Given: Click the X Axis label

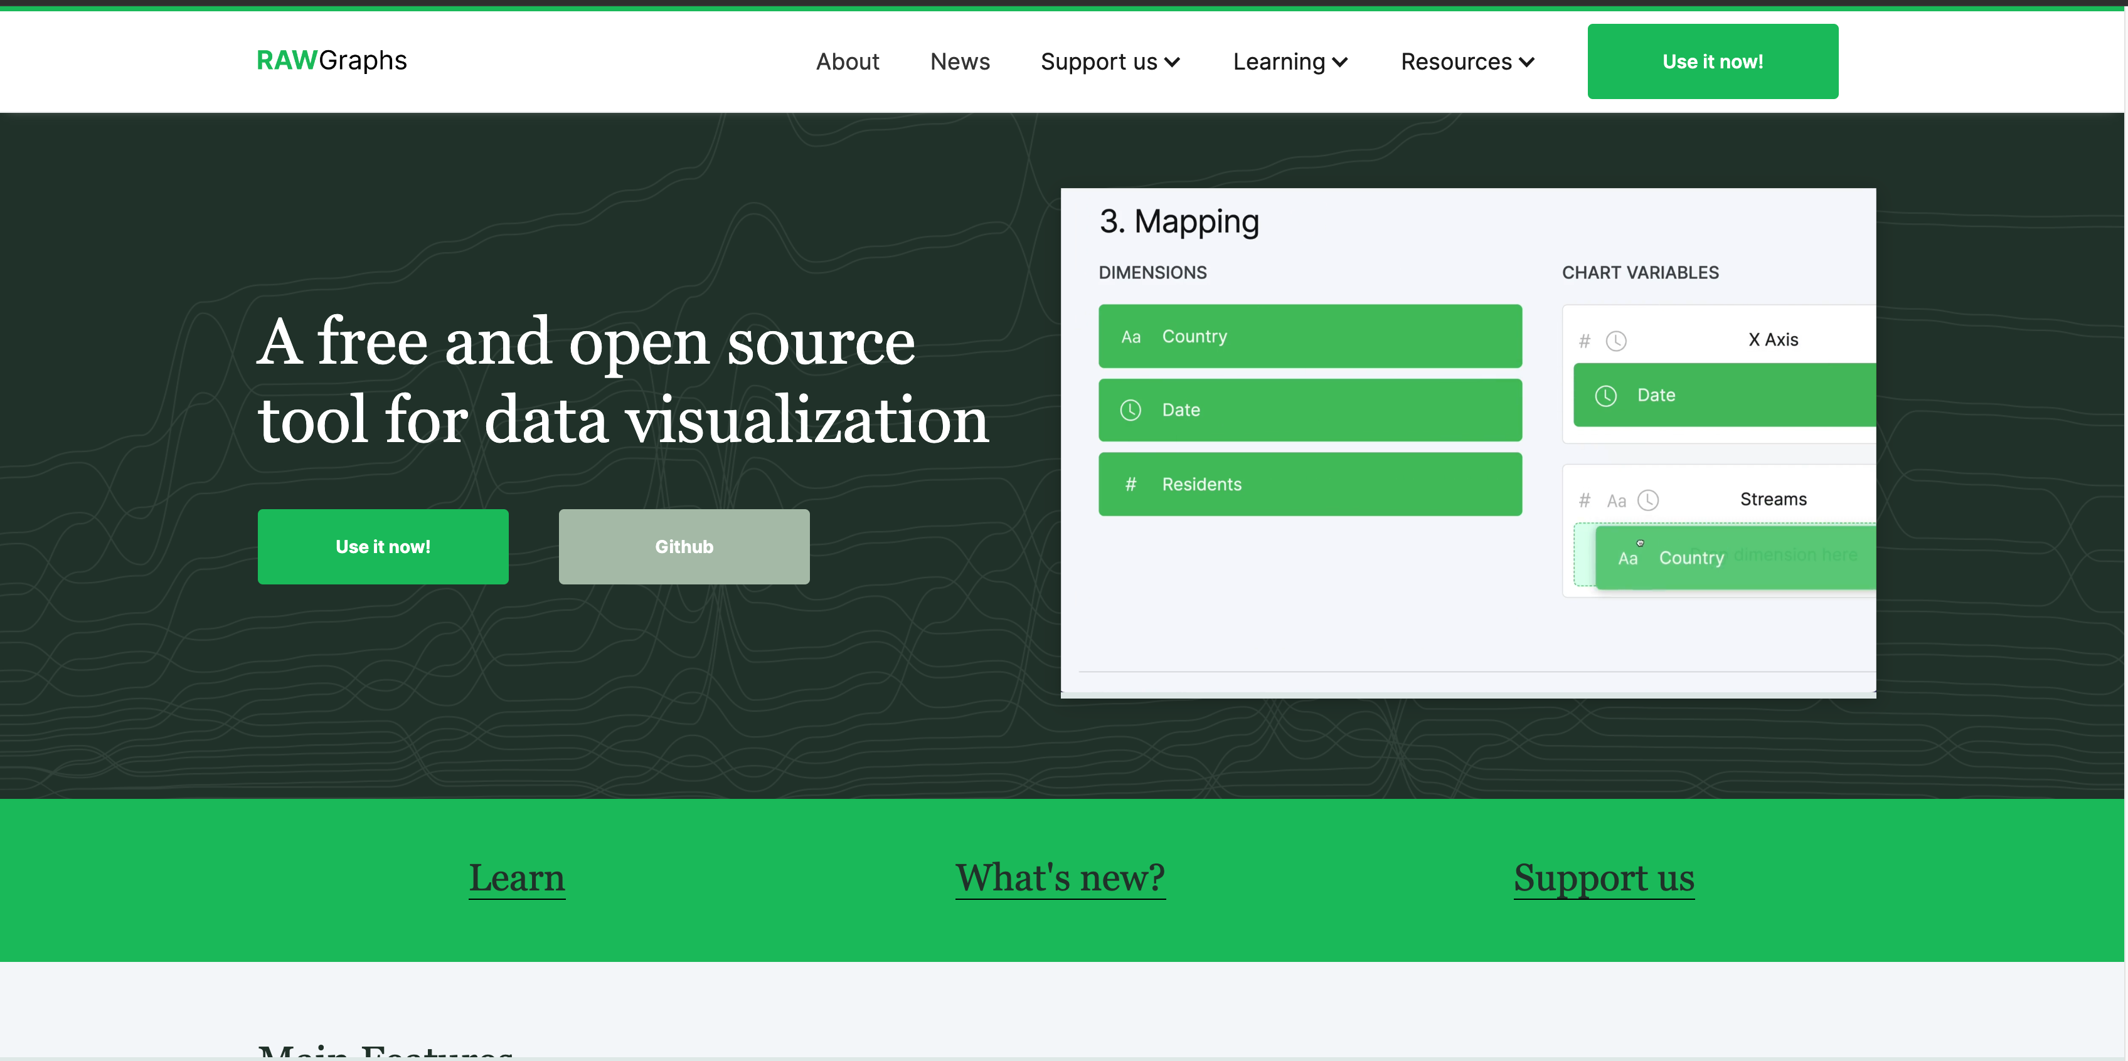Looking at the screenshot, I should [x=1773, y=339].
